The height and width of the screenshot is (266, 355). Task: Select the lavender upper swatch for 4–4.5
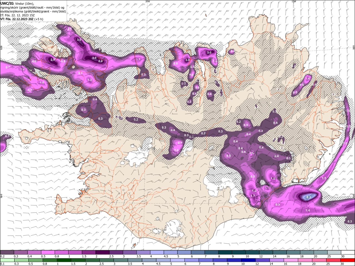[x=157, y=252]
